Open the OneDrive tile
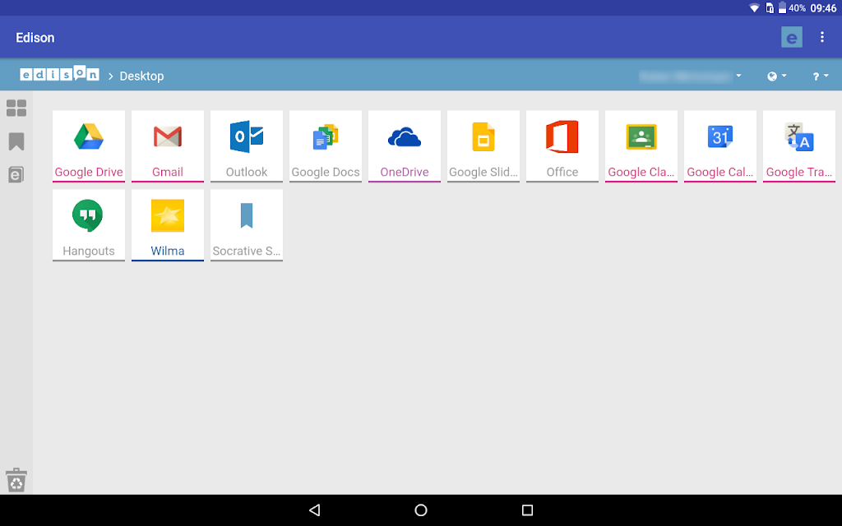This screenshot has width=842, height=526. pyautogui.click(x=405, y=146)
